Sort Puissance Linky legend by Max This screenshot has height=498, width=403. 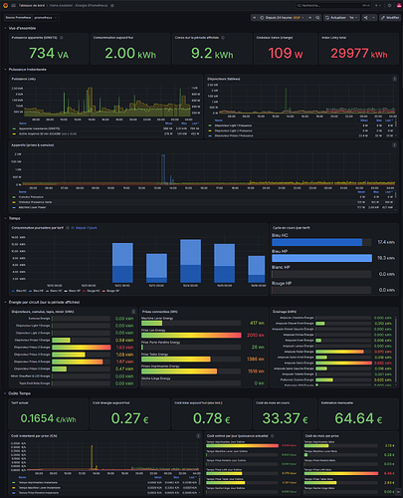(x=184, y=124)
